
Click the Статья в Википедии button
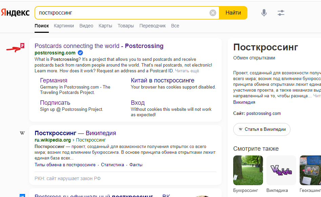tap(262, 129)
